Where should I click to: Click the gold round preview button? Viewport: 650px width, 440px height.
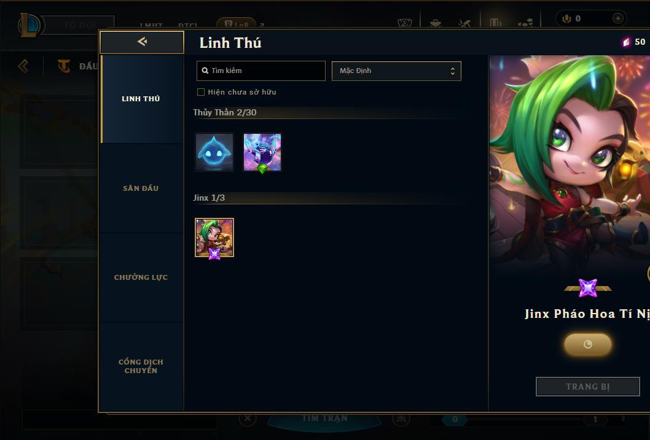pos(588,344)
